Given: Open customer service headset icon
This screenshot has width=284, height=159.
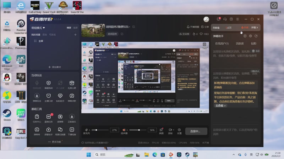Looking at the screenshot, I should click(225, 19).
